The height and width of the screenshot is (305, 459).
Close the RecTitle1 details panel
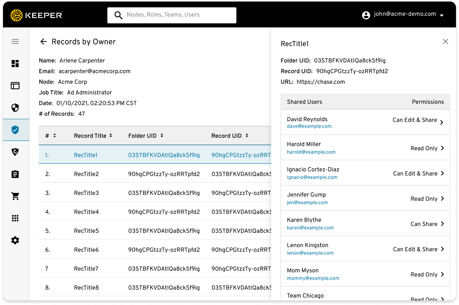point(445,42)
